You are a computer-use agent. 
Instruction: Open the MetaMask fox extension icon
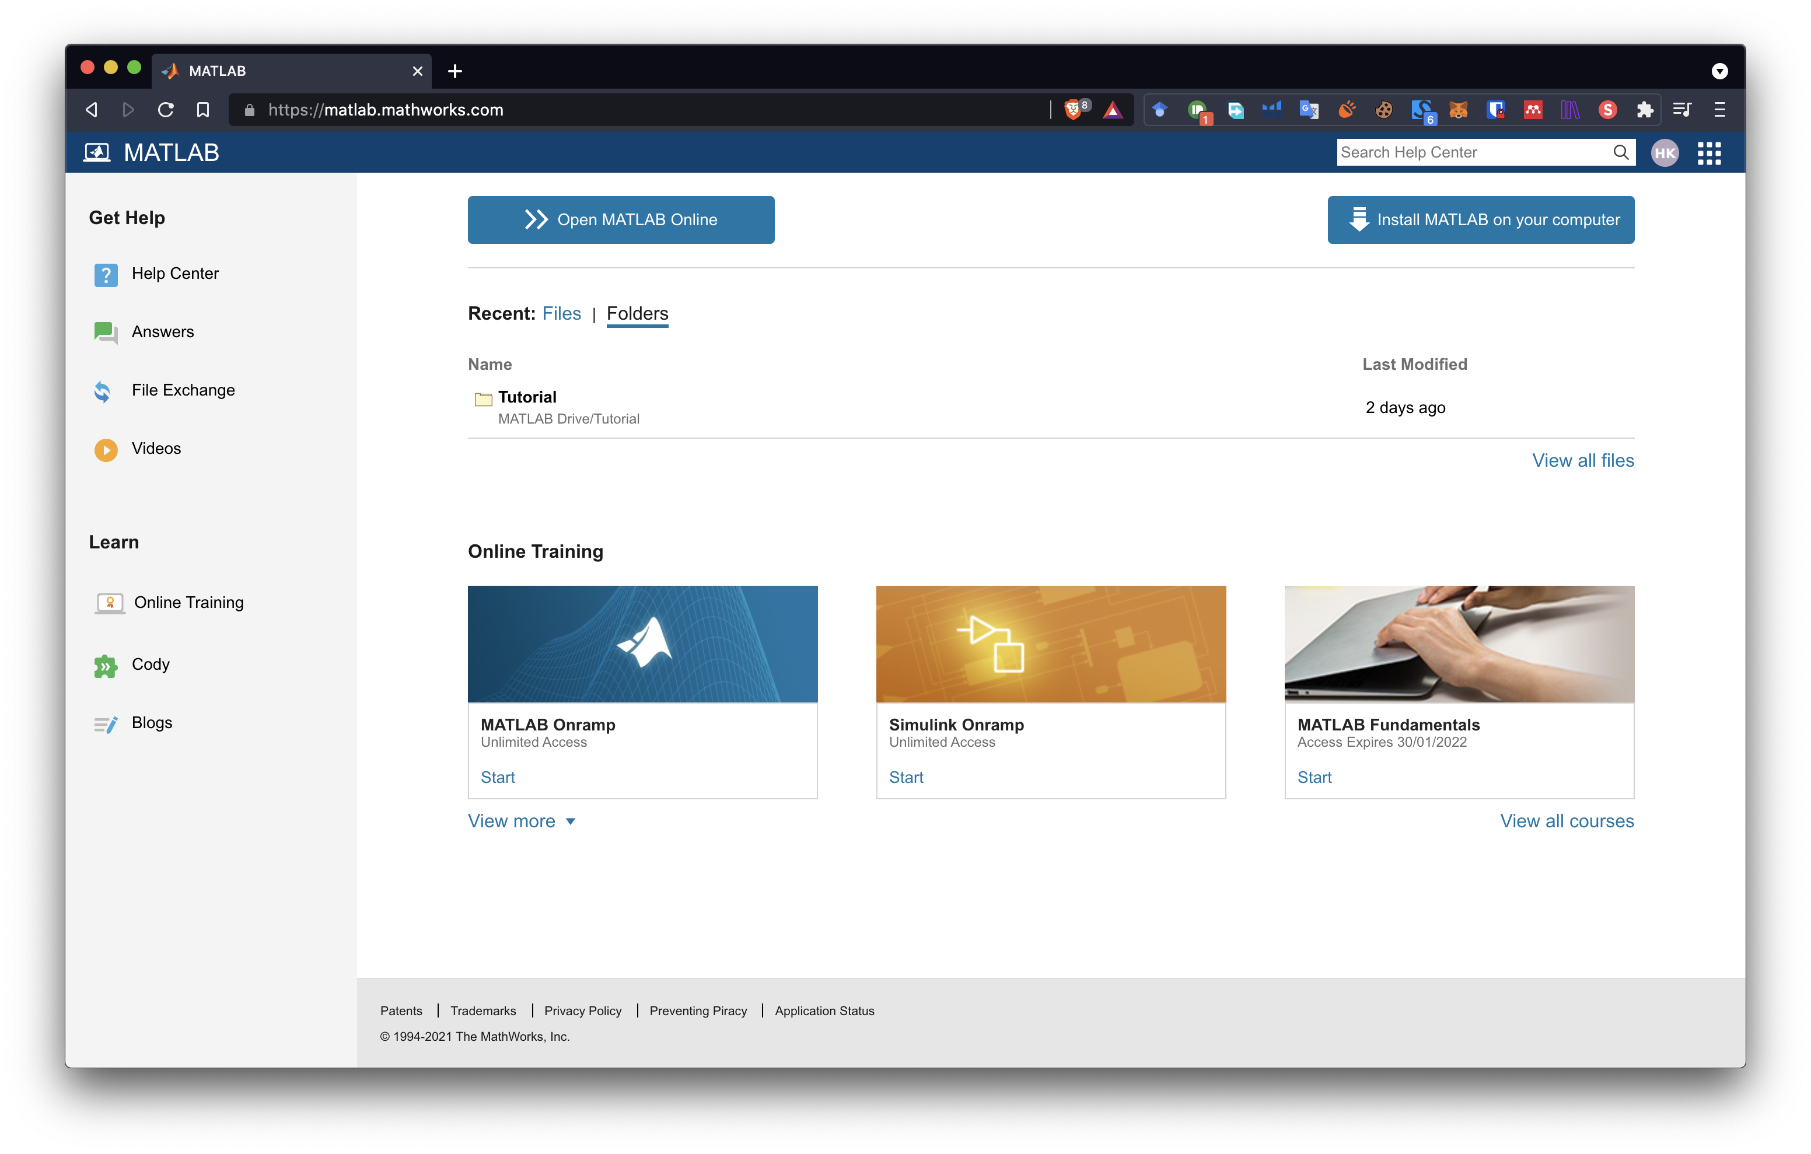1458,110
